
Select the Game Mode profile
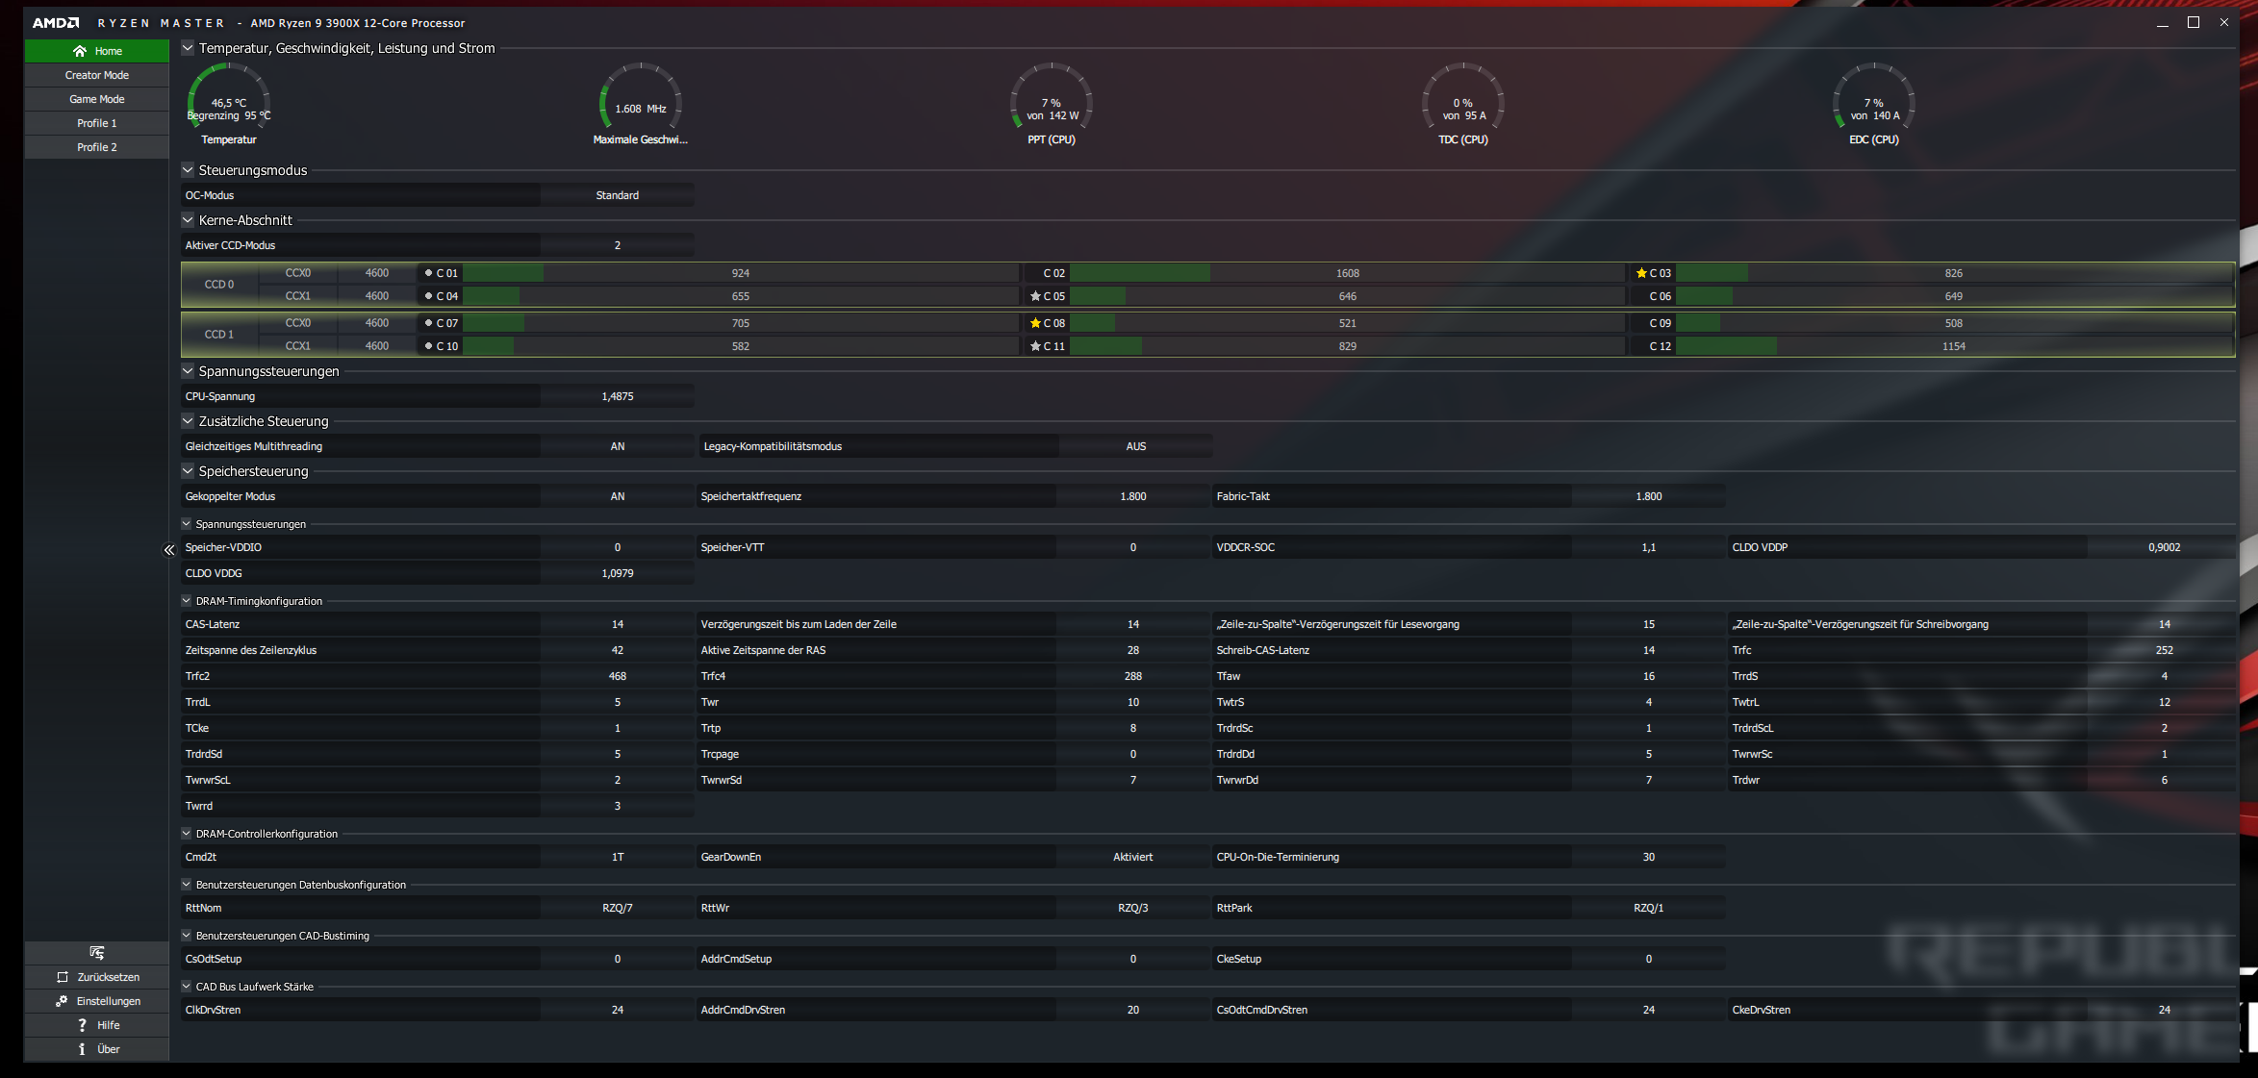pos(96,99)
